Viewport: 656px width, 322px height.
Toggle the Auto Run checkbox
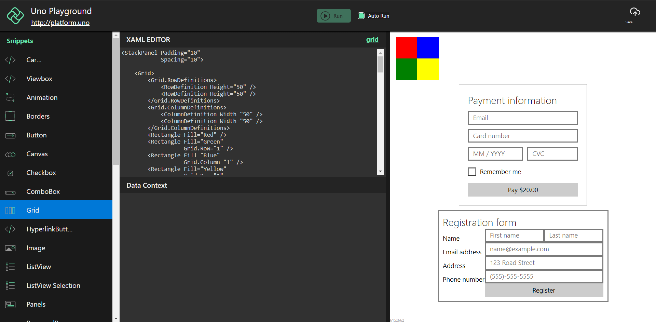click(x=361, y=16)
